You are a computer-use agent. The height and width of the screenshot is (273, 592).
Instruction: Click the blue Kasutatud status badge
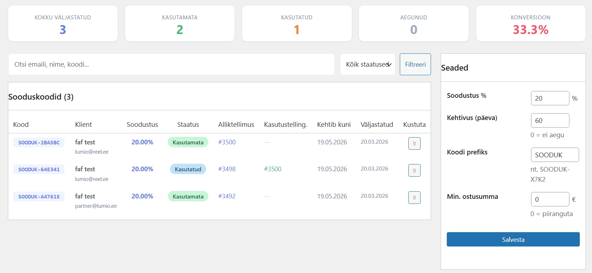pos(188,169)
